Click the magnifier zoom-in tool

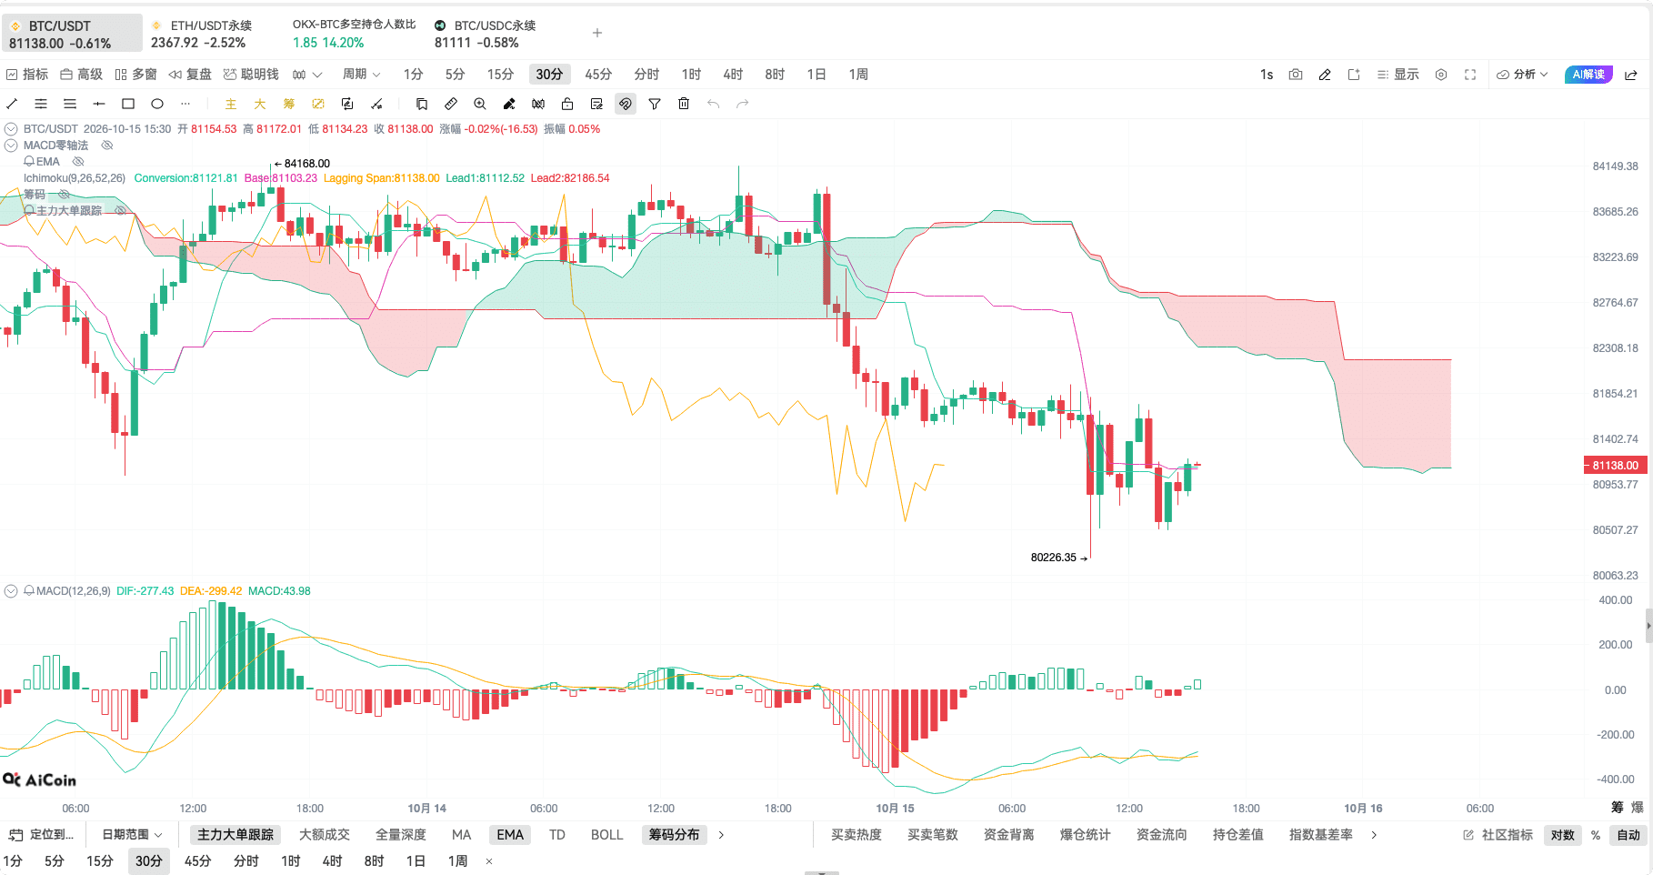[x=480, y=104]
